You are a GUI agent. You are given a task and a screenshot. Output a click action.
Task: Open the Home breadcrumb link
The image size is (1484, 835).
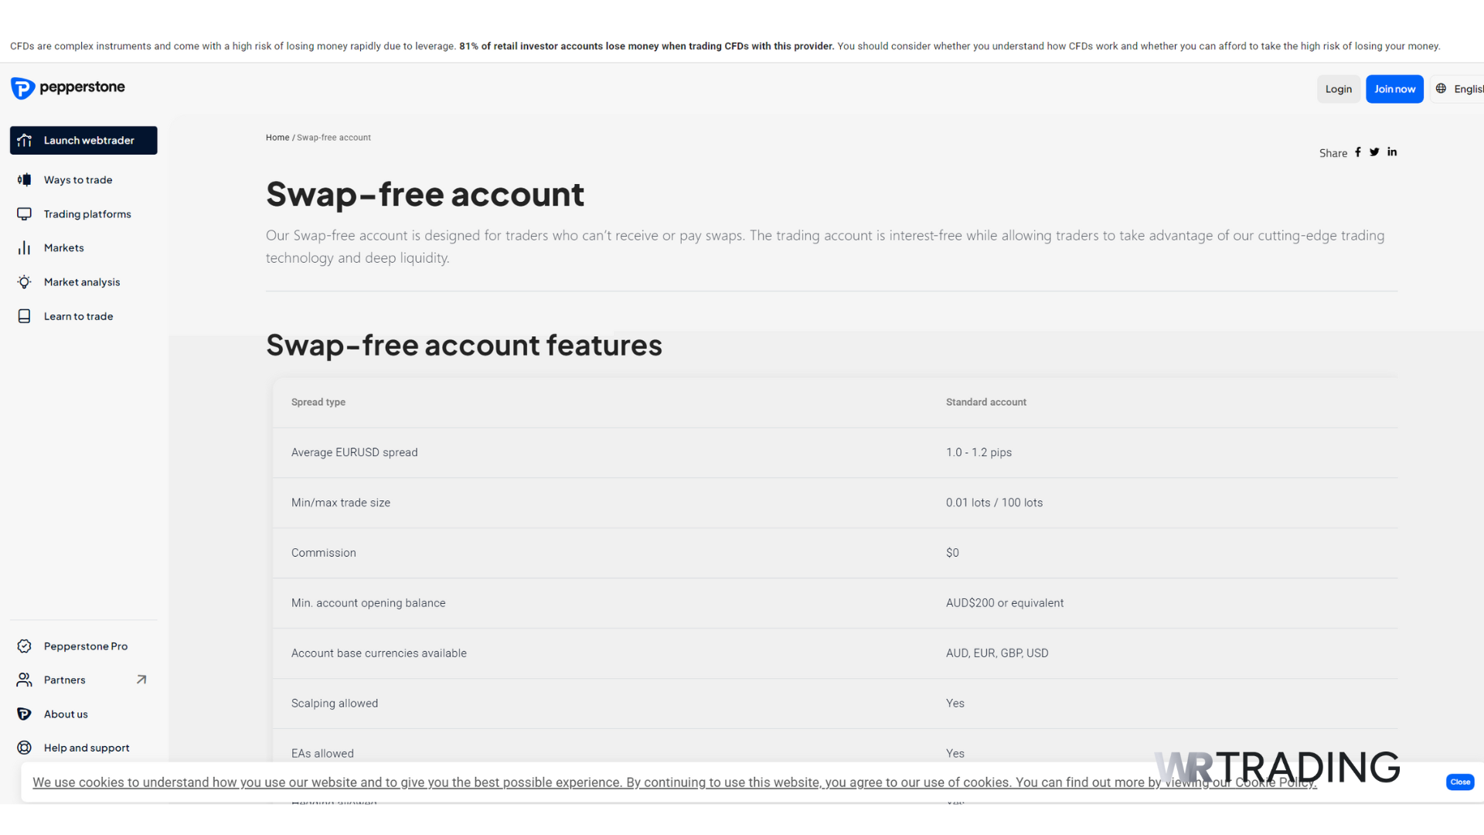(x=277, y=137)
